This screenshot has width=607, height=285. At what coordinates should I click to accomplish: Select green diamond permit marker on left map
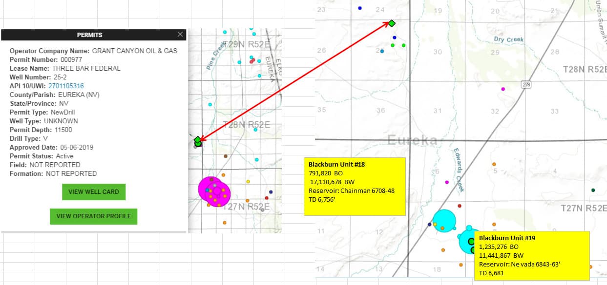pyautogui.click(x=197, y=140)
